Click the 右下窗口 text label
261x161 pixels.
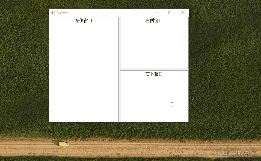[154, 74]
